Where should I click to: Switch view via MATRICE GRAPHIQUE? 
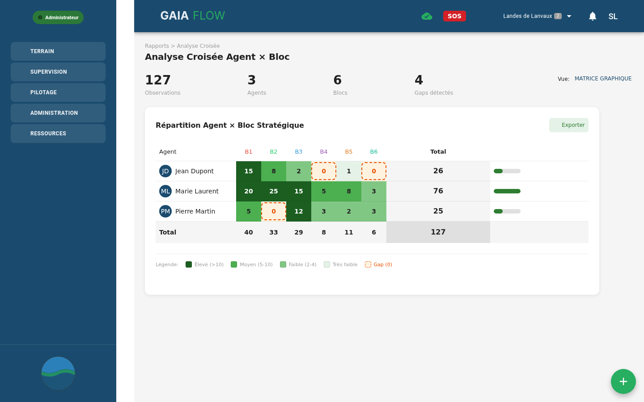[x=603, y=79]
